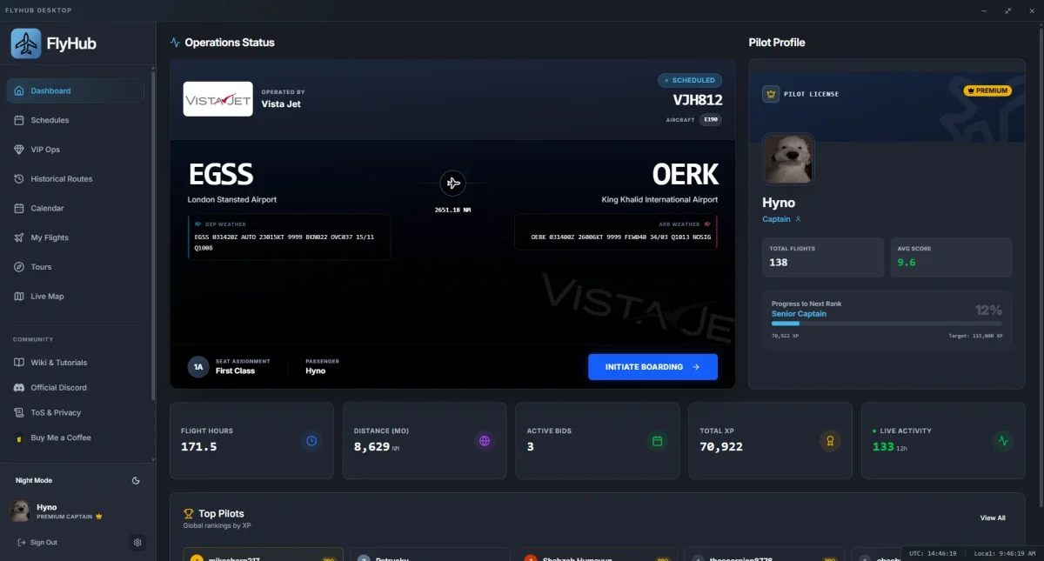Click the Senior Captain rank link
1044x561 pixels.
point(799,314)
